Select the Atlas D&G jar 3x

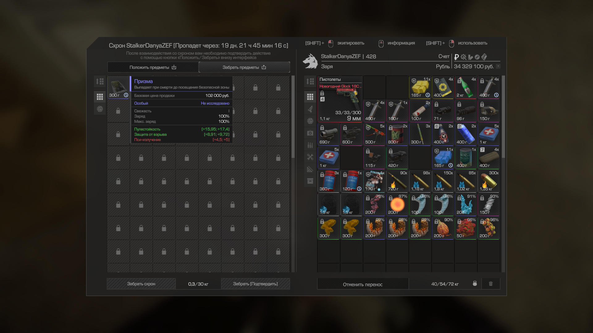click(329, 181)
